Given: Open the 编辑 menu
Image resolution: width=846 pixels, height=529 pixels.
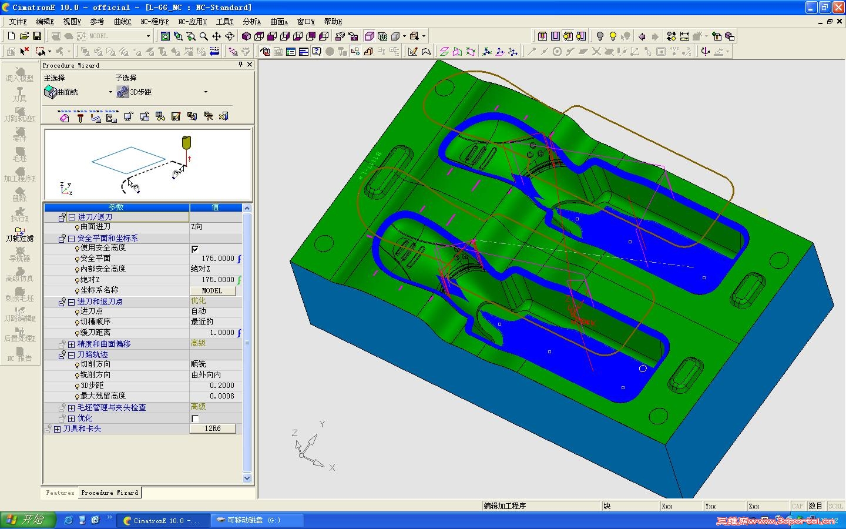Looking at the screenshot, I should [x=45, y=22].
